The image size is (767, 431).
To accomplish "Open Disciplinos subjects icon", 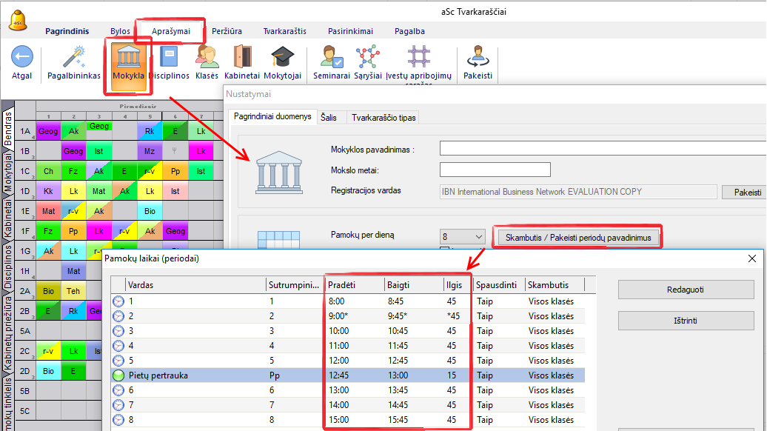I will pos(169,59).
